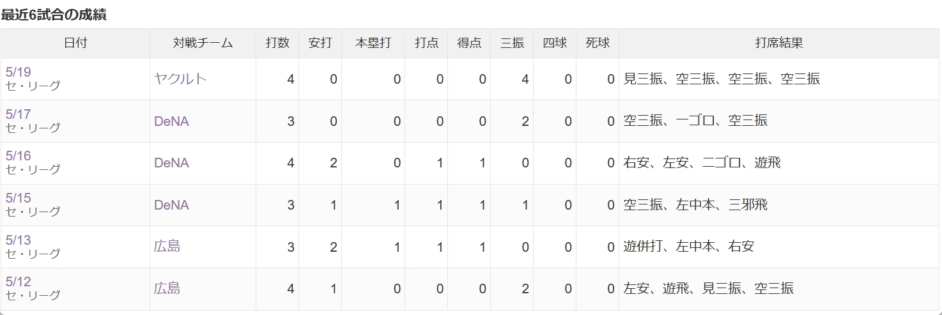Click the 本塁打 column header
This screenshot has width=942, height=315.
(x=373, y=43)
